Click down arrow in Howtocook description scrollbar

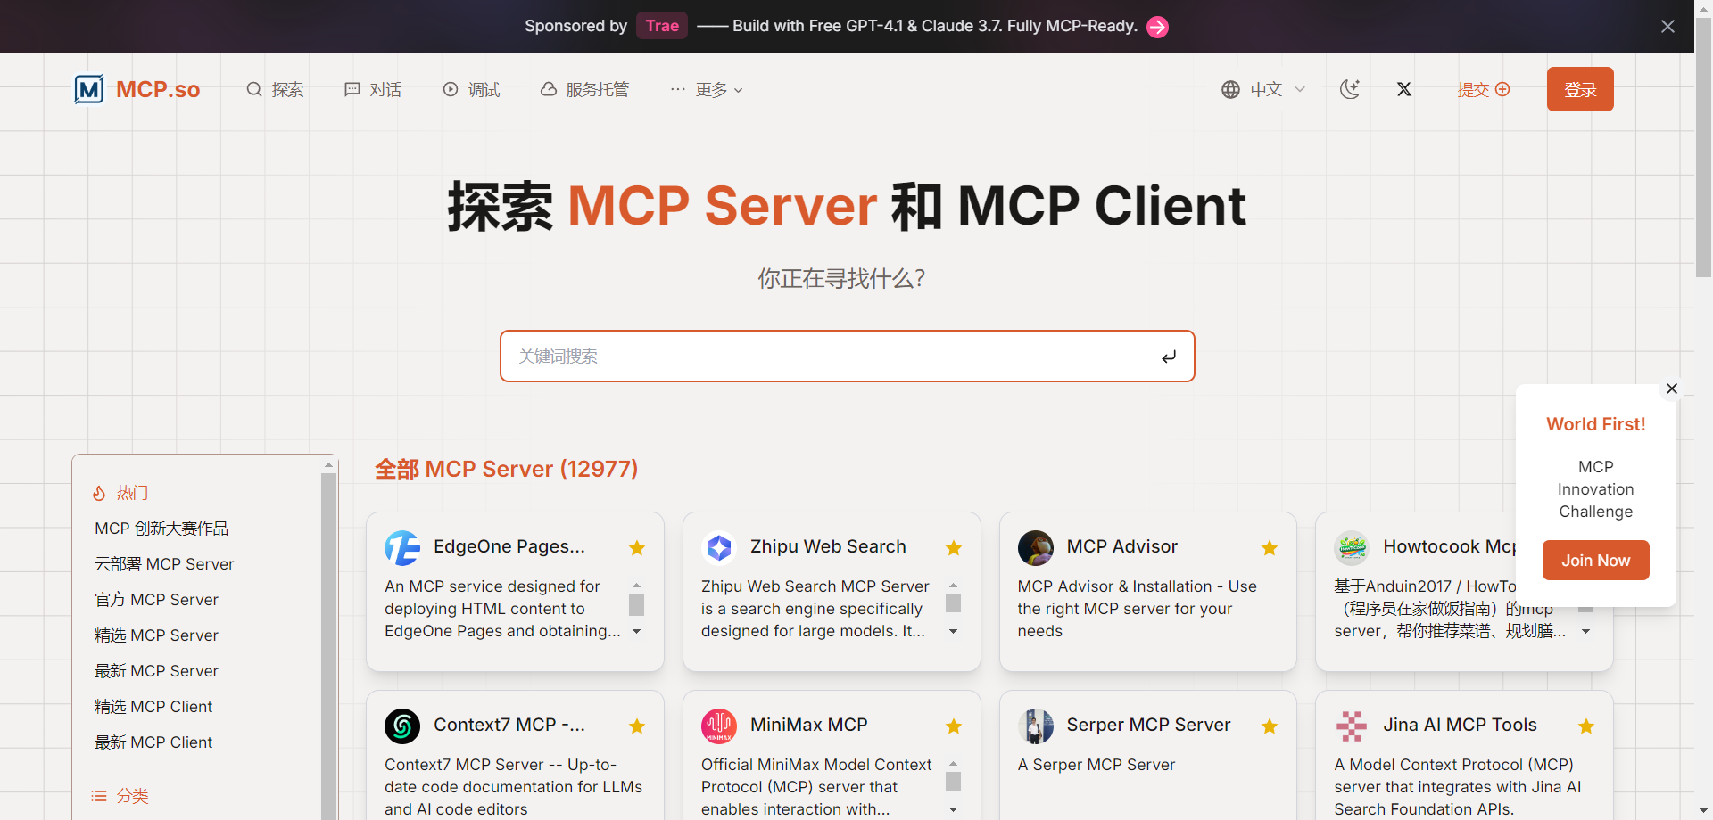[x=1586, y=631]
